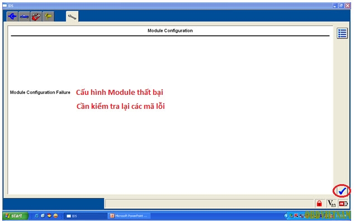Minimize the IDS window

click(335, 6)
